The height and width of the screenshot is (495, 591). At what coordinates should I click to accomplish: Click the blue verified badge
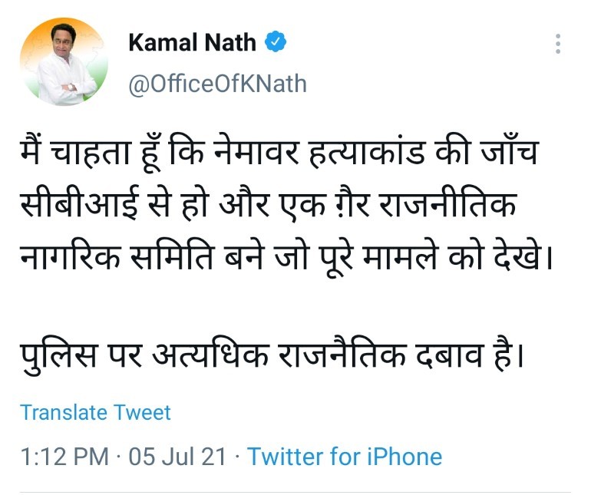point(276,42)
